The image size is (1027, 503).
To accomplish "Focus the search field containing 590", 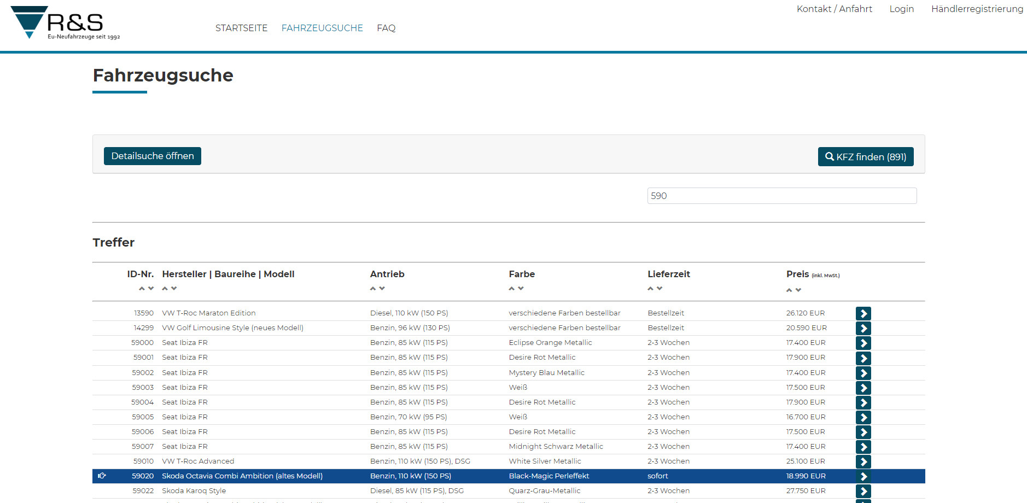I will (781, 196).
